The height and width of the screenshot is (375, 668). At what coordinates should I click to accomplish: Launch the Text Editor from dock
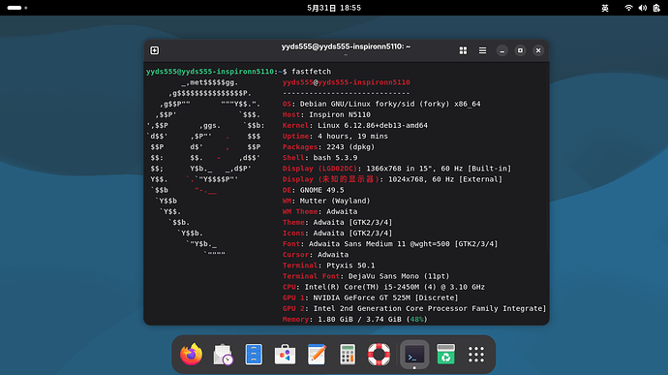click(317, 354)
